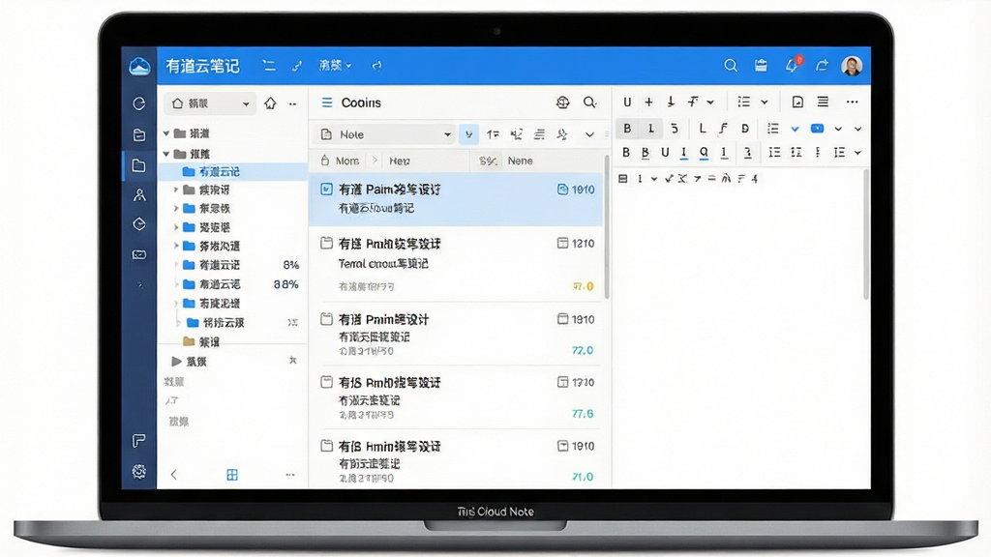Select the folder showing 8% in tree
This screenshot has height=557, width=991.
[232, 265]
